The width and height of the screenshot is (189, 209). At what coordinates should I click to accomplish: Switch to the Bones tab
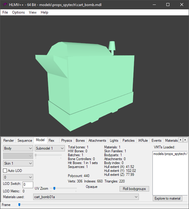80,141
